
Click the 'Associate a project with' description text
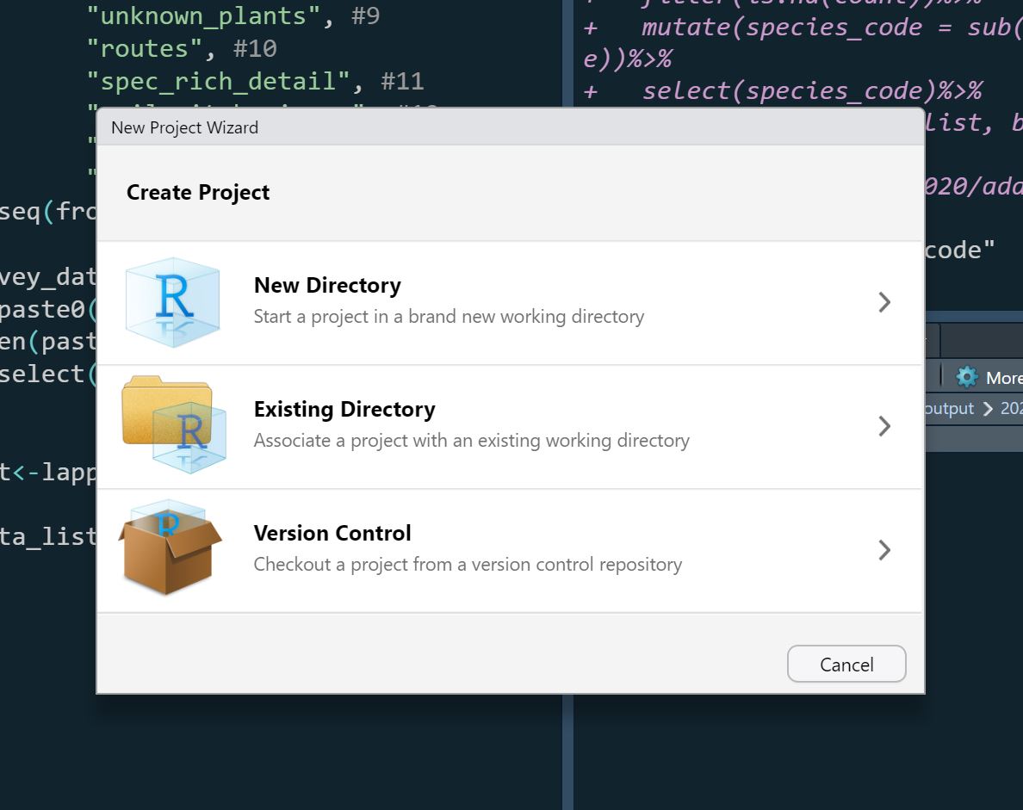472,440
